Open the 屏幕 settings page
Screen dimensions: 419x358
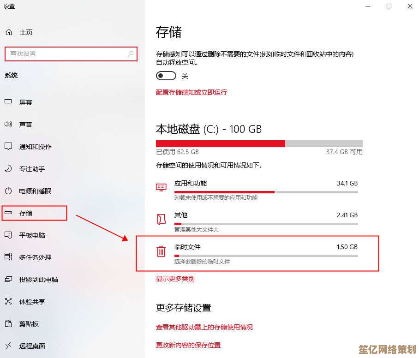click(x=26, y=102)
